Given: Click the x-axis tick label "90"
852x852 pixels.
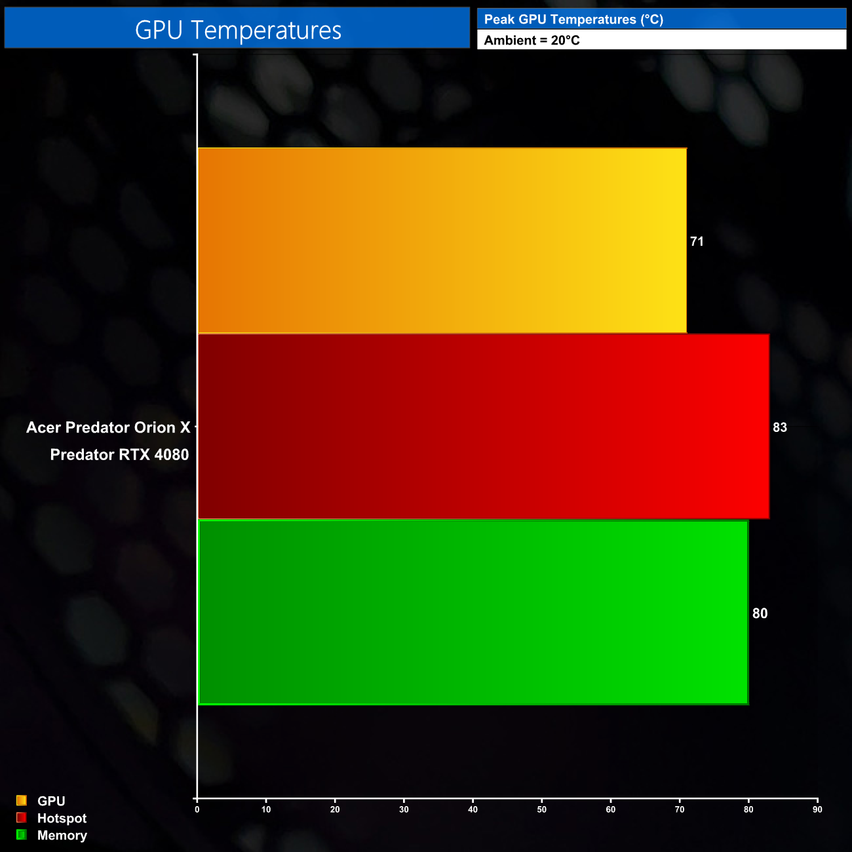Looking at the screenshot, I should pyautogui.click(x=817, y=809).
